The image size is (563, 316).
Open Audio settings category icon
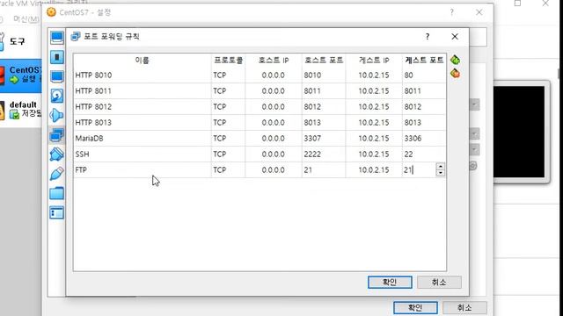click(56, 115)
